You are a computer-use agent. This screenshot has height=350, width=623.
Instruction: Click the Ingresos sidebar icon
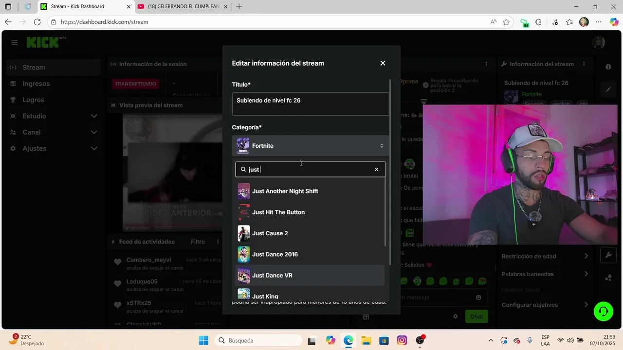(13, 84)
